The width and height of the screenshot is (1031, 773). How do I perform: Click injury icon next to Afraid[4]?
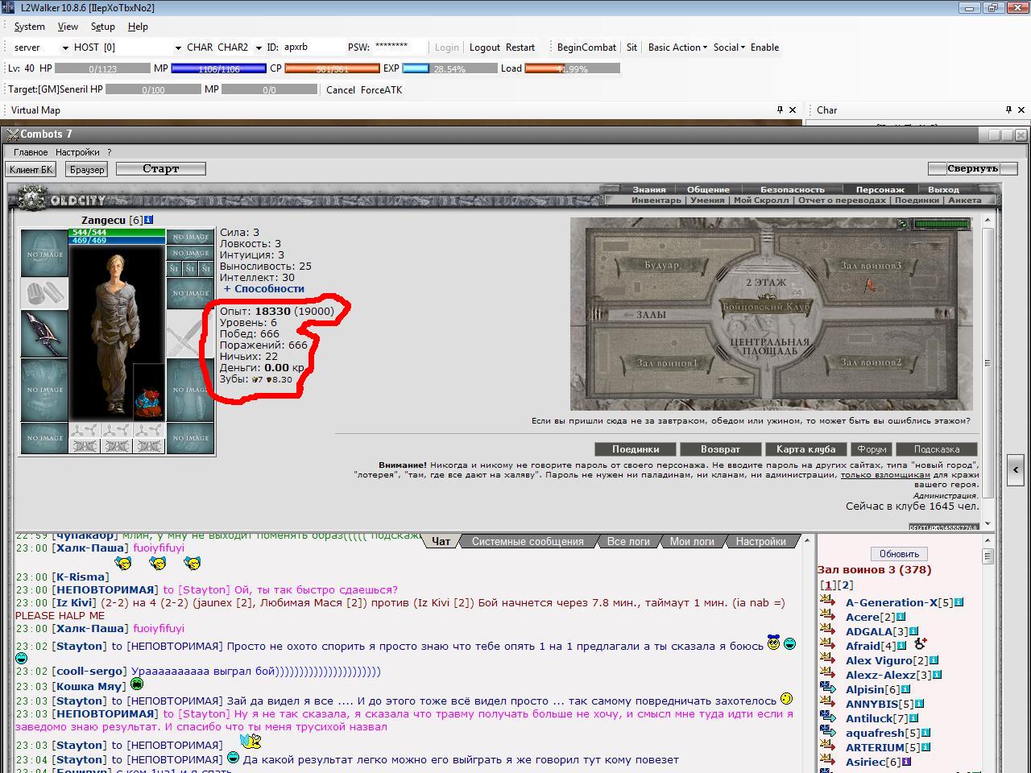click(x=920, y=644)
